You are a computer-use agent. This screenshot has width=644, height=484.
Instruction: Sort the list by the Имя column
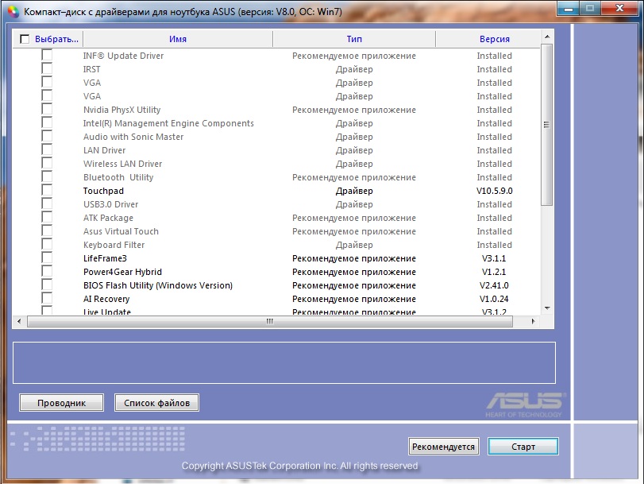[178, 39]
